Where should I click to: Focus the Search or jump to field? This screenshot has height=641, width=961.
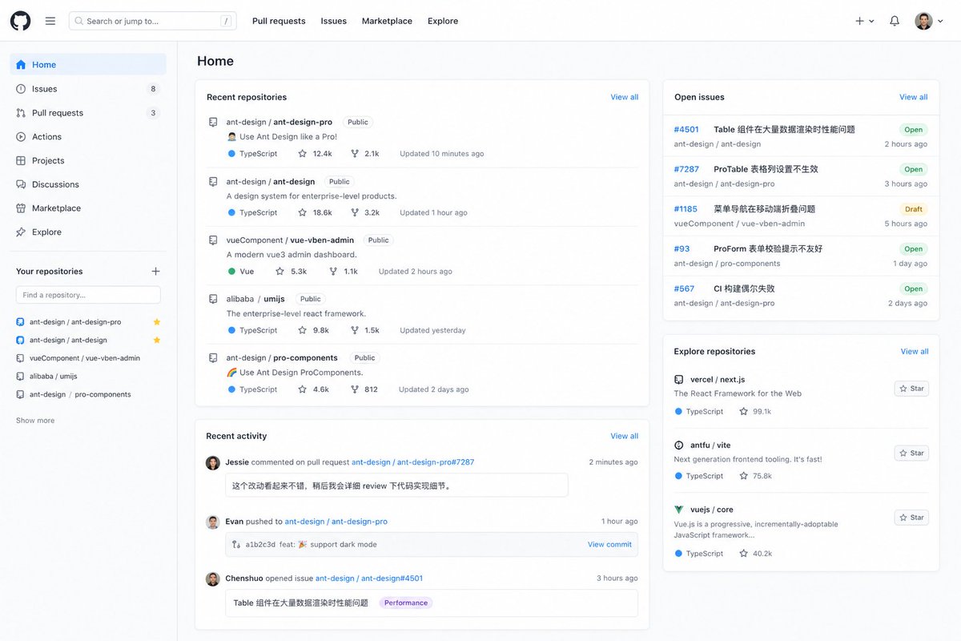[152, 21]
